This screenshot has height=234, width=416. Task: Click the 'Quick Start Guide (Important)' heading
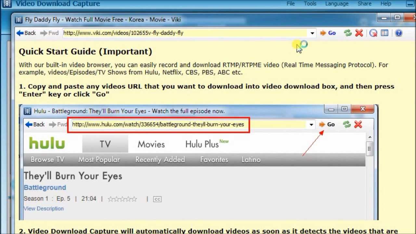85,51
